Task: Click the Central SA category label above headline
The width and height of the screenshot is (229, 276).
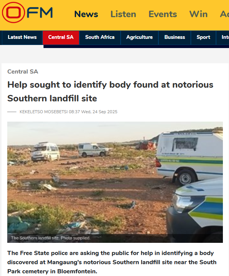Action: point(23,72)
